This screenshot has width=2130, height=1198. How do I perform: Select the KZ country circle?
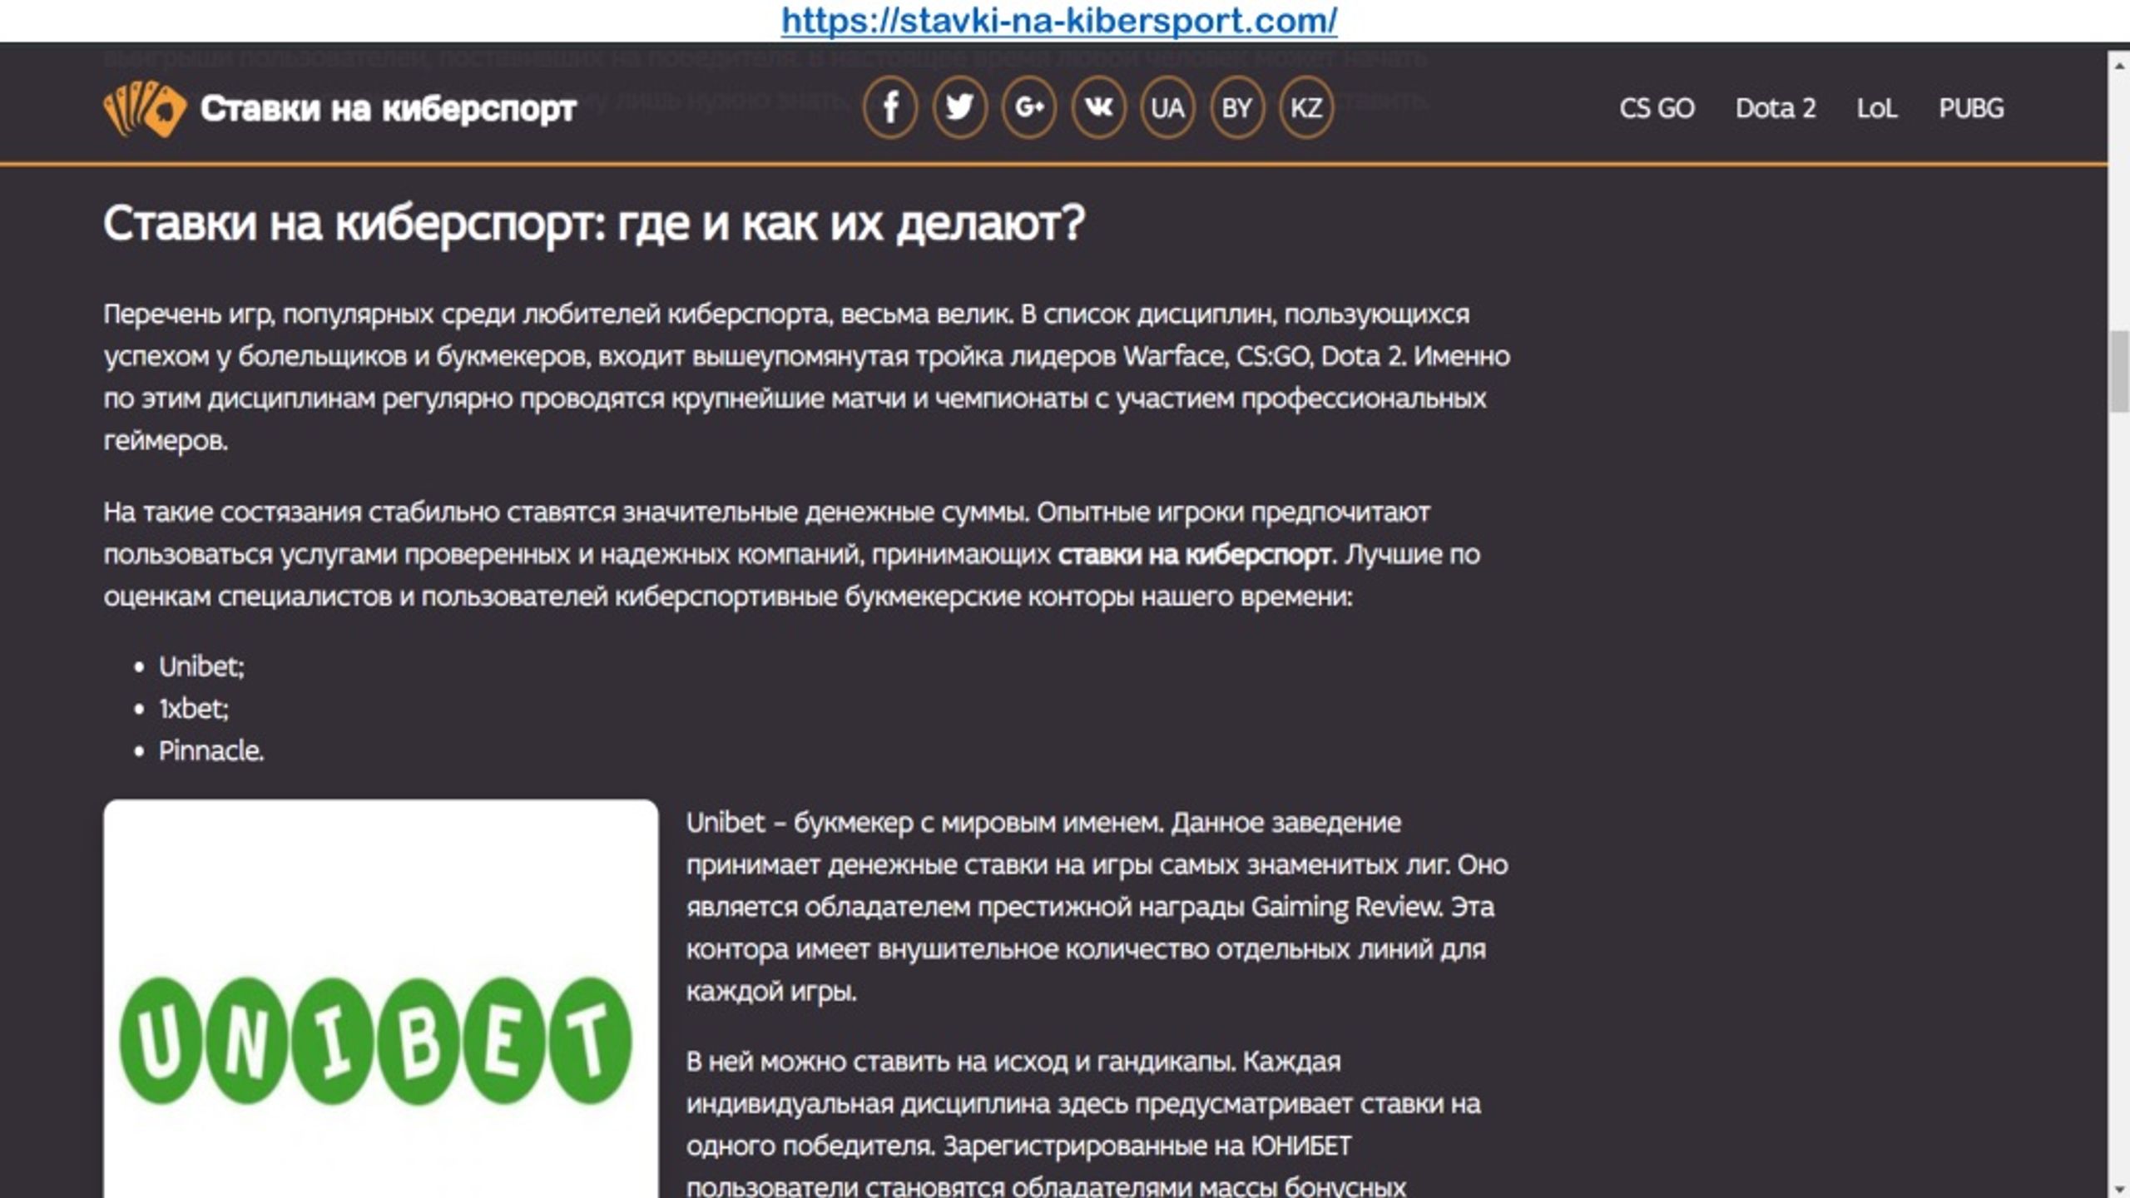click(x=1305, y=107)
